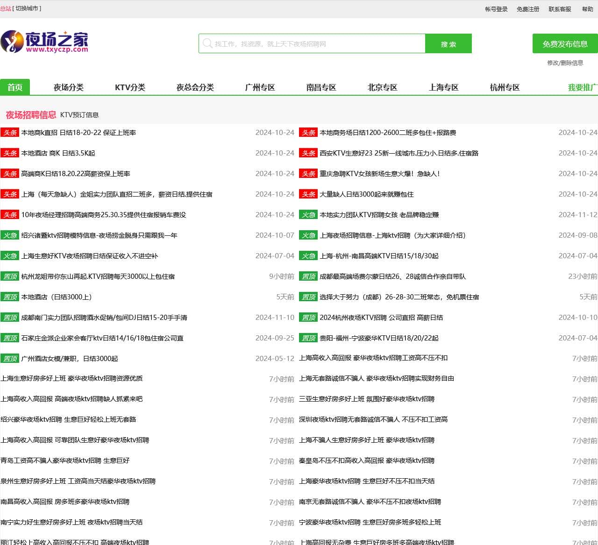The image size is (598, 545).
Task: Open the 夜场分类 menu
Action: coord(69,87)
